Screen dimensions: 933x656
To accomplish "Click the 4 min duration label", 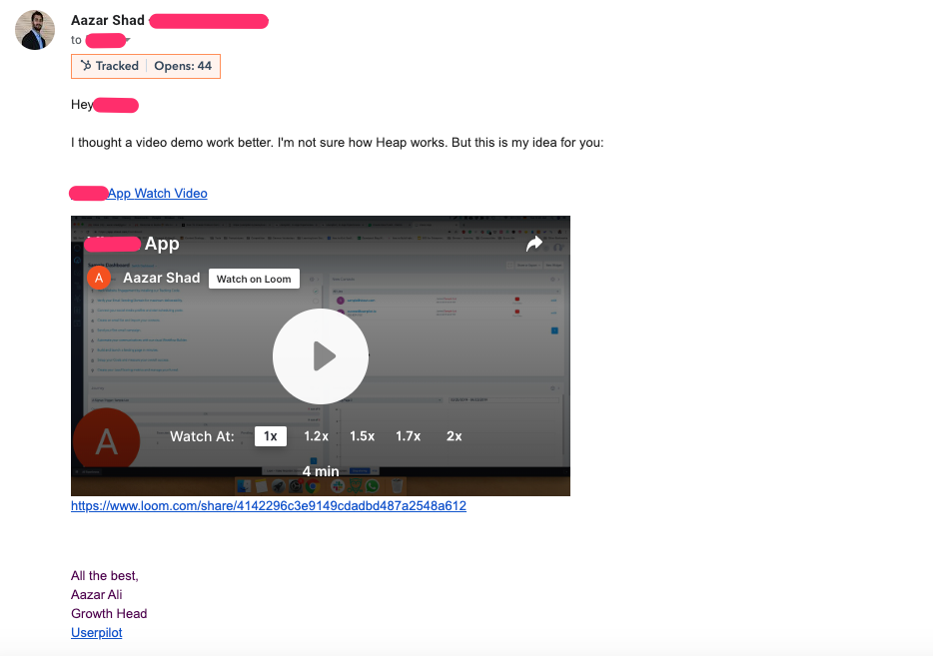I will (321, 471).
